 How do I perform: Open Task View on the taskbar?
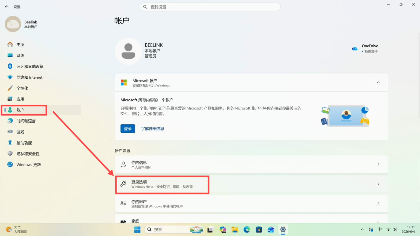click(210, 230)
